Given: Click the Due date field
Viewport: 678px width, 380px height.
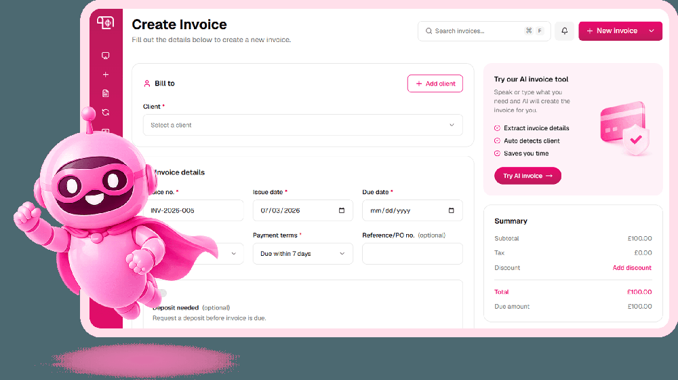Looking at the screenshot, I should pos(412,210).
